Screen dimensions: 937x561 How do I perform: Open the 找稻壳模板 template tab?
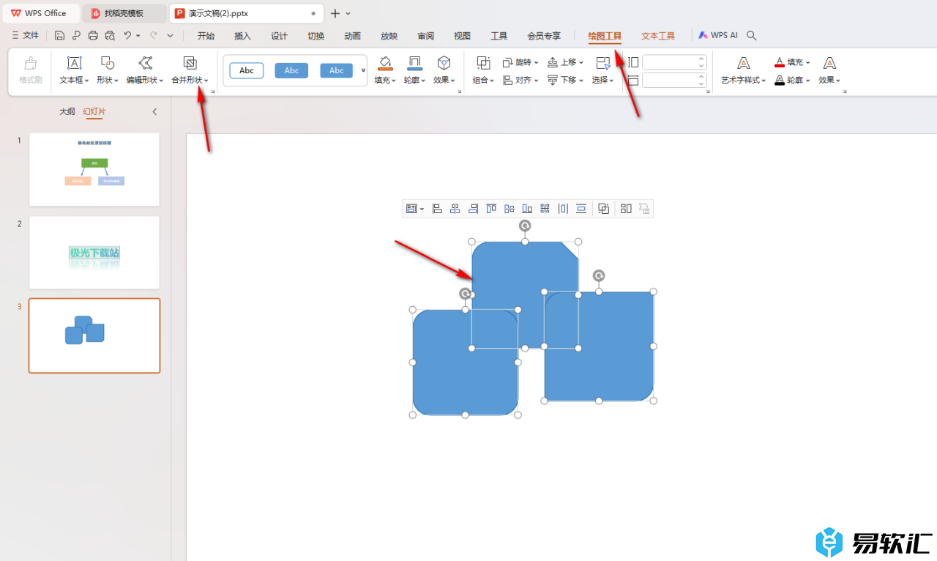coord(124,13)
